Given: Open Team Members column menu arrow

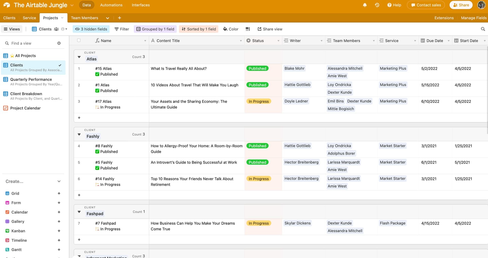Looking at the screenshot, I should pyautogui.click(x=374, y=41).
